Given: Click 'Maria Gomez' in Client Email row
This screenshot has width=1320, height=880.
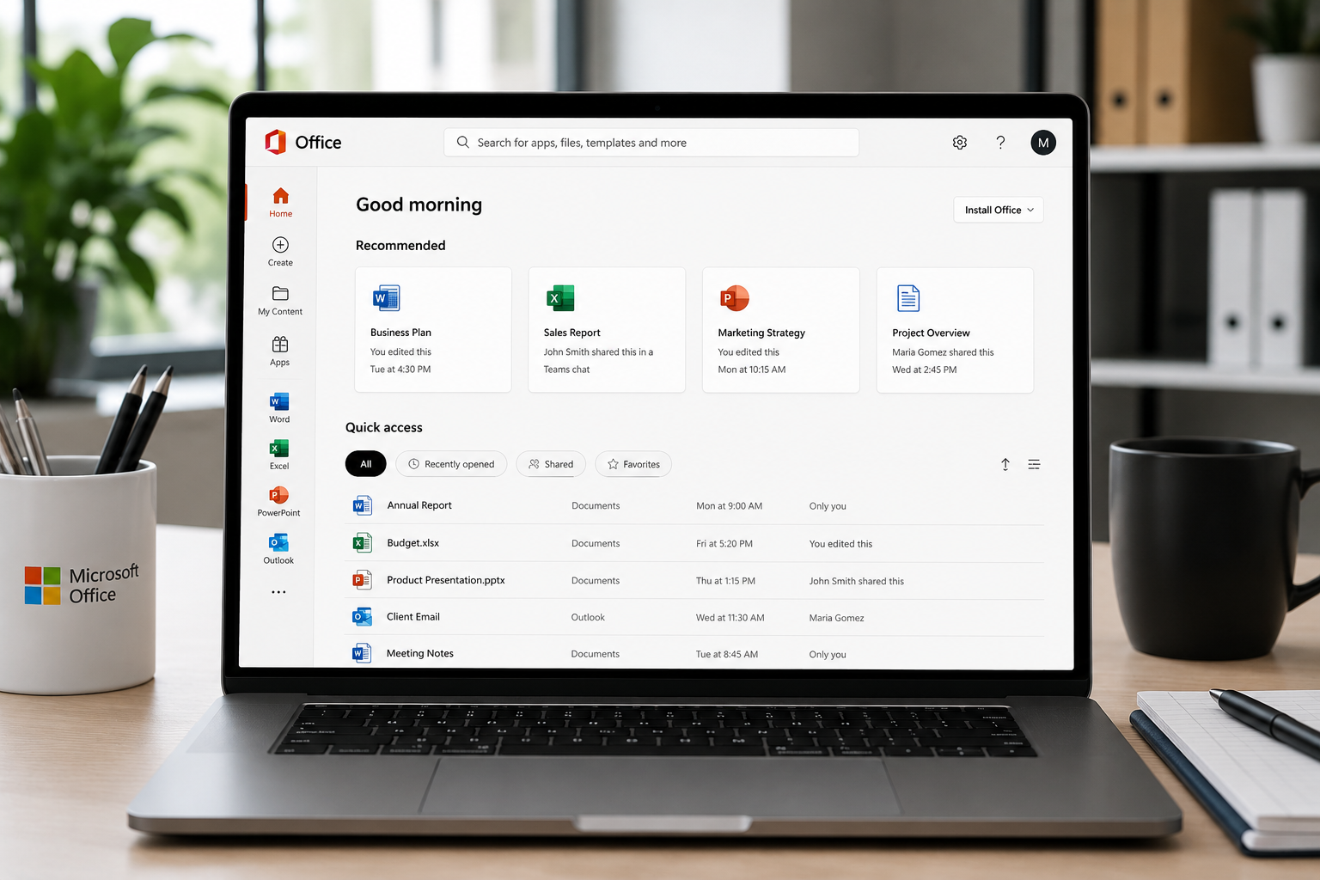Looking at the screenshot, I should pyautogui.click(x=836, y=618).
